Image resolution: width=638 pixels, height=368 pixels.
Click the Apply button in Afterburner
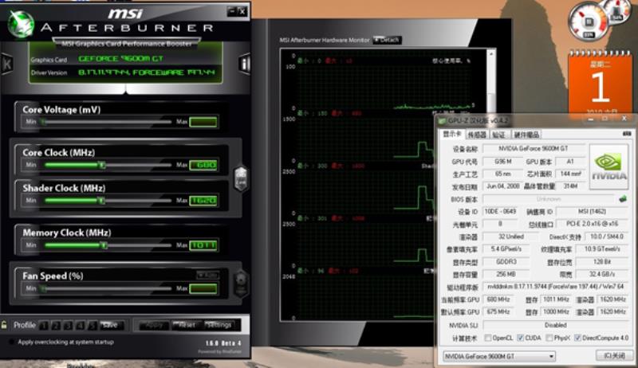[154, 325]
